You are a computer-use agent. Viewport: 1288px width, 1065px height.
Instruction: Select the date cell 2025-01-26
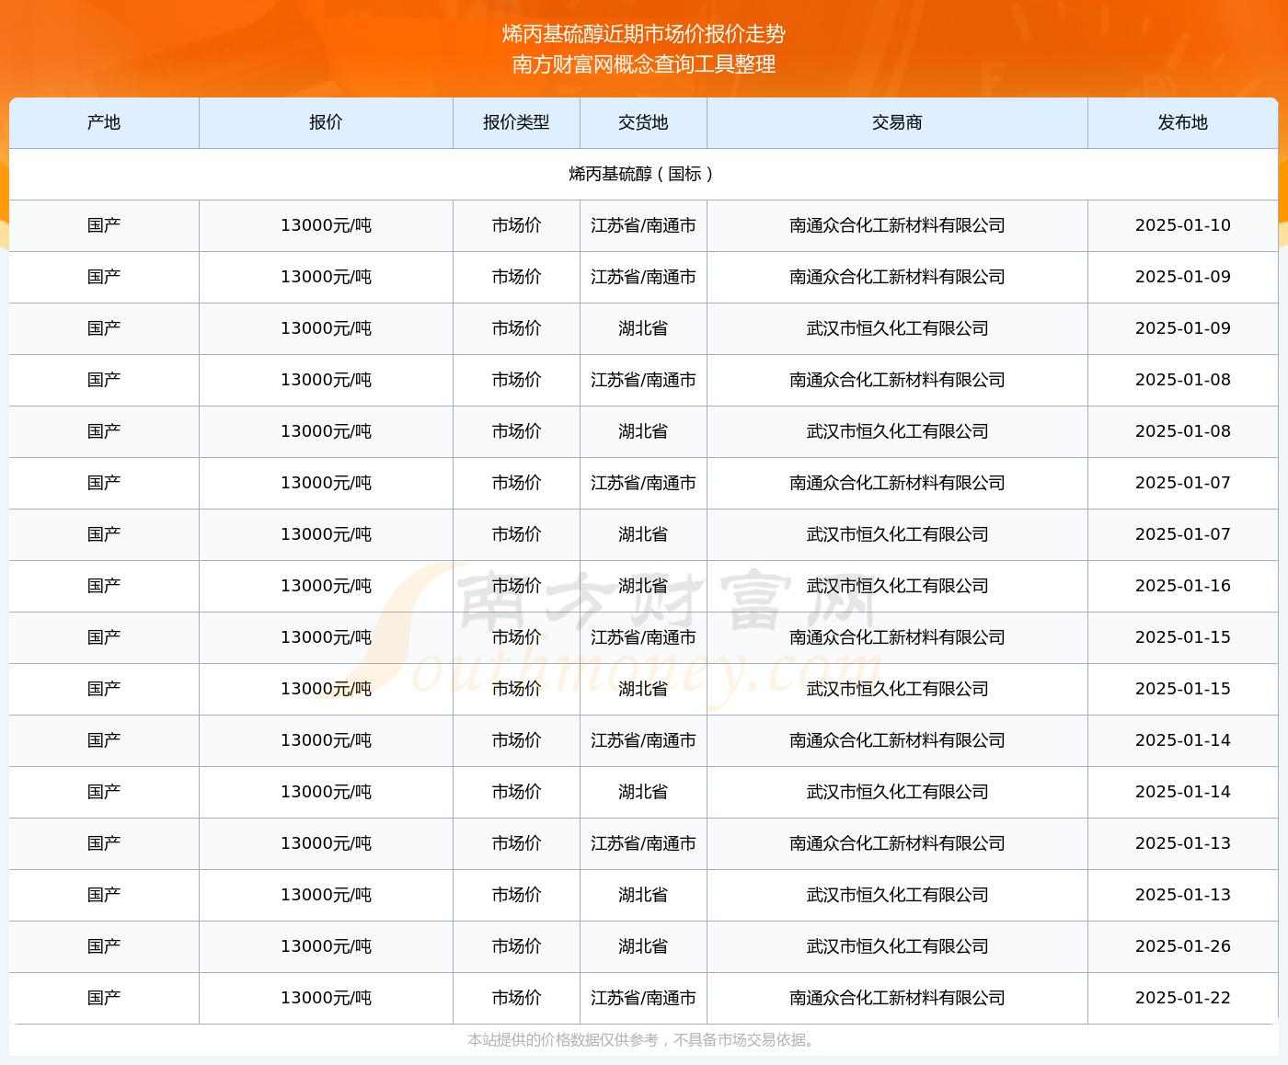[1183, 946]
